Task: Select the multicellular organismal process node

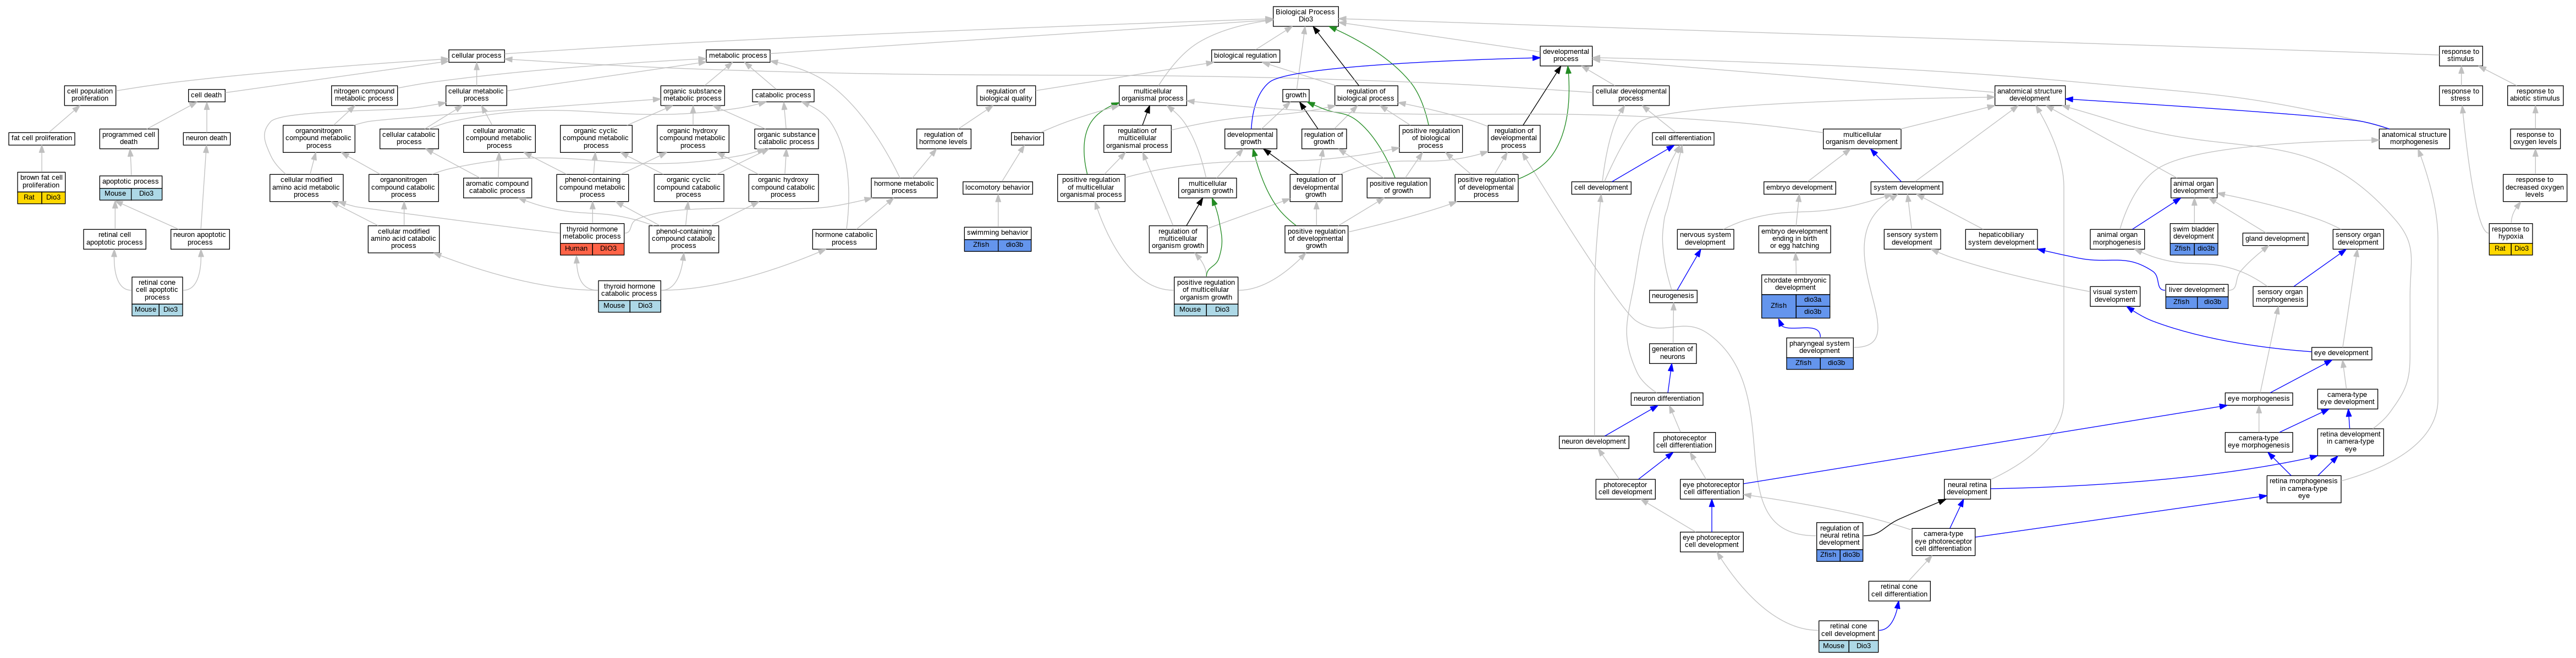Action: 1152,95
